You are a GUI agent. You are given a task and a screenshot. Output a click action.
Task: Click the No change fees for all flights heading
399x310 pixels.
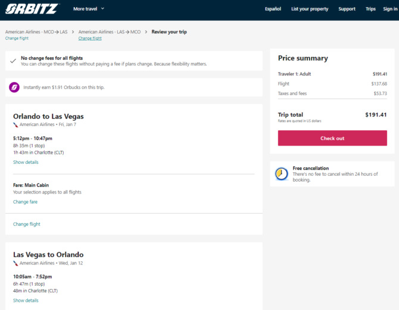click(52, 58)
